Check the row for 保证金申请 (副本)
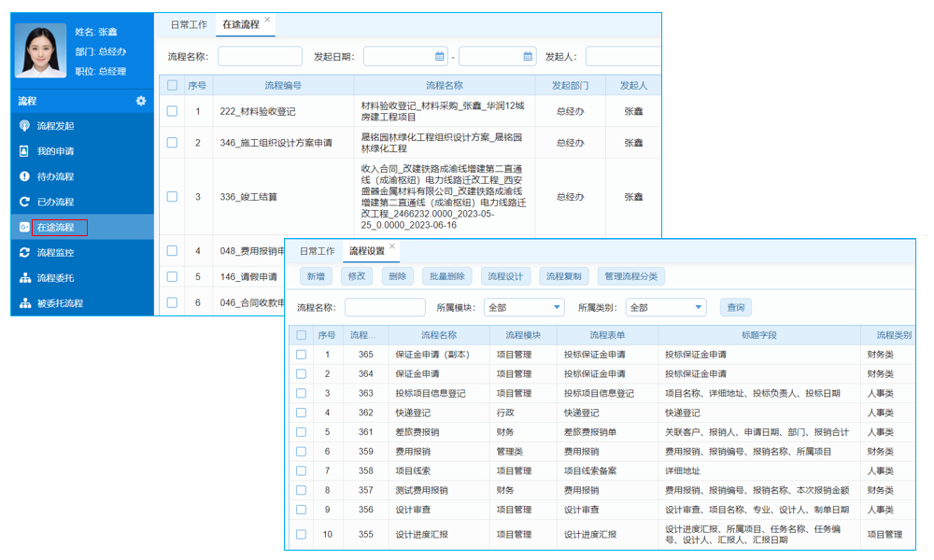Image resolution: width=934 pixels, height=560 pixels. pos(301,354)
